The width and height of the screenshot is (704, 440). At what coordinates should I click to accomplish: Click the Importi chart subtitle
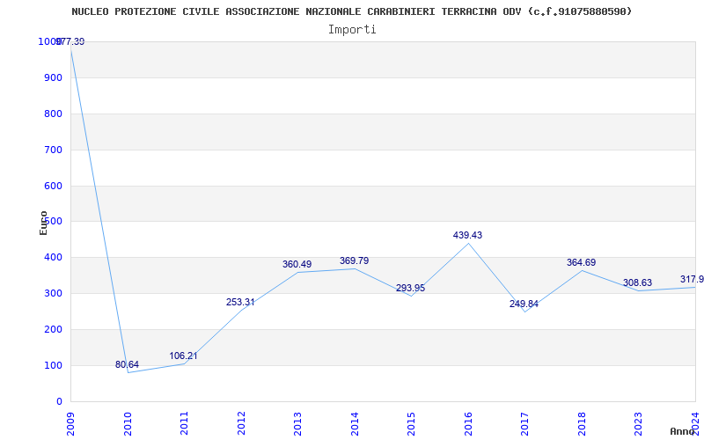(352, 29)
